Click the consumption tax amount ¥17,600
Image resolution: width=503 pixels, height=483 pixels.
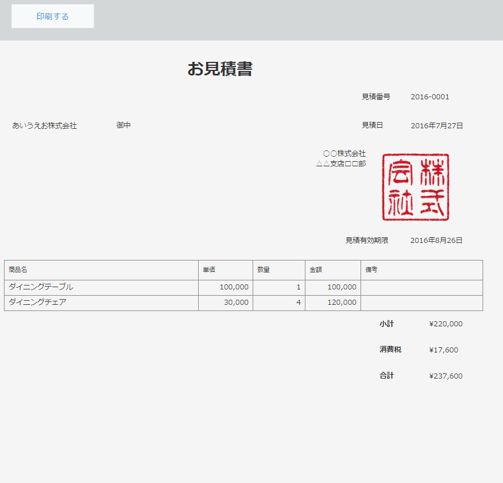pos(443,350)
